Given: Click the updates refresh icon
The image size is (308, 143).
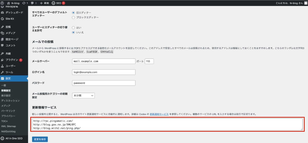Looking at the screenshot, I should pyautogui.click(x=24, y=3).
